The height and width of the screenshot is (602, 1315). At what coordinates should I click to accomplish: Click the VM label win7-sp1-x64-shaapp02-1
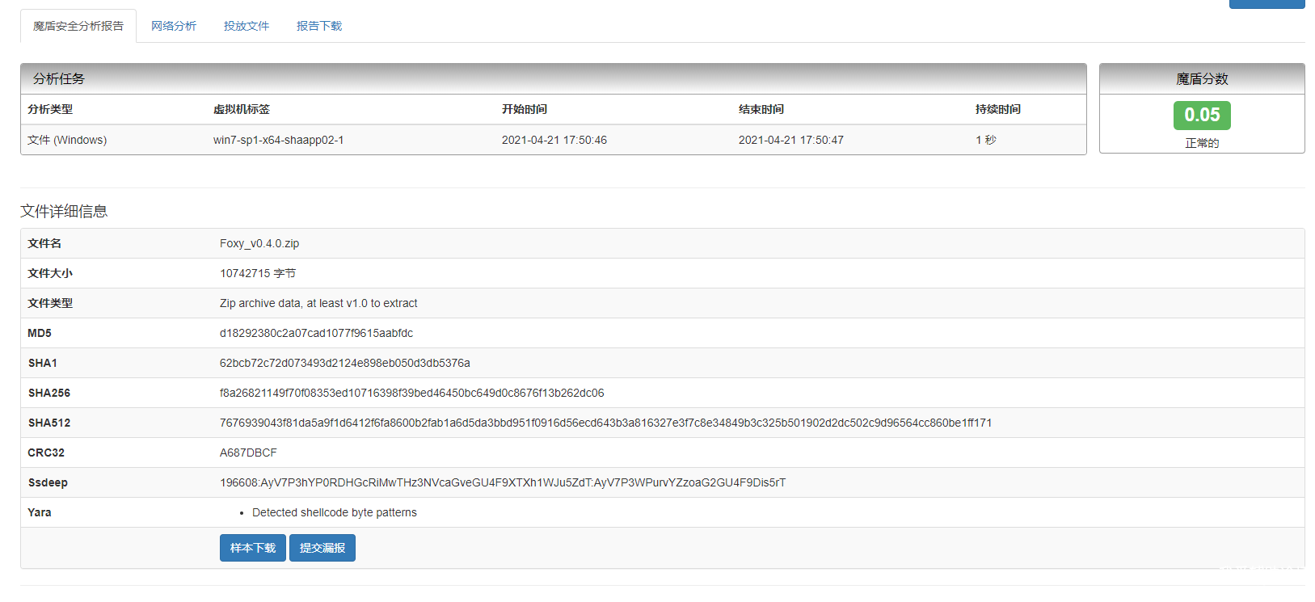[x=278, y=140]
